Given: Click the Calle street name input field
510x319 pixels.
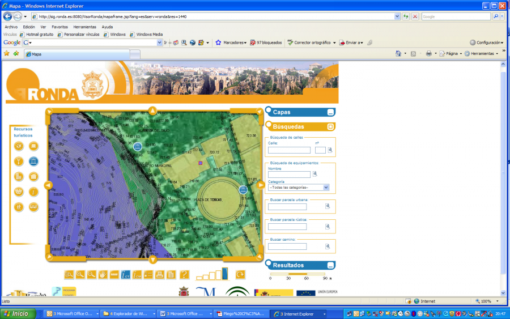Looking at the screenshot, I should tap(289, 150).
